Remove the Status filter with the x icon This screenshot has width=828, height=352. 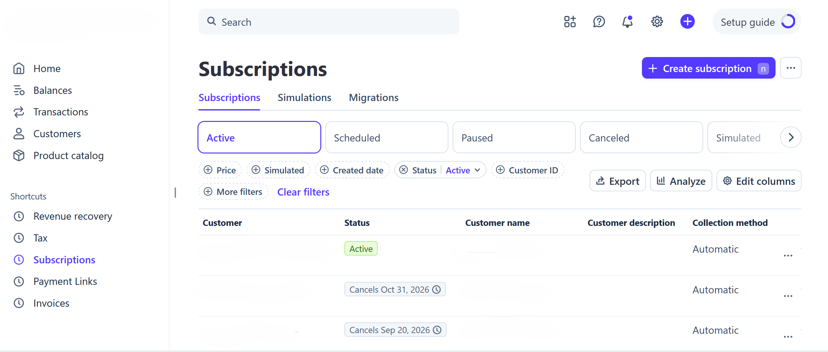pyautogui.click(x=403, y=170)
